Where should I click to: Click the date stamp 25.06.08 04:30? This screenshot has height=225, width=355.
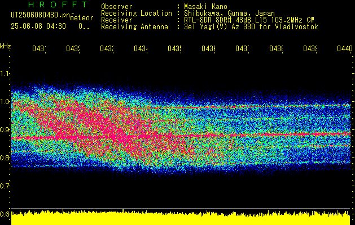(38, 26)
